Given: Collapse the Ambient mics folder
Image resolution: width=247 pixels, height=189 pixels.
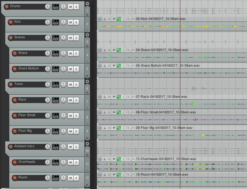Looking at the screenshot, I should pyautogui.click(x=87, y=144).
